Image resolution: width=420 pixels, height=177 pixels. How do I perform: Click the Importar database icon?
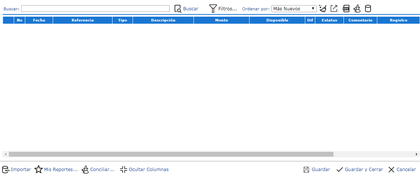click(x=6, y=170)
